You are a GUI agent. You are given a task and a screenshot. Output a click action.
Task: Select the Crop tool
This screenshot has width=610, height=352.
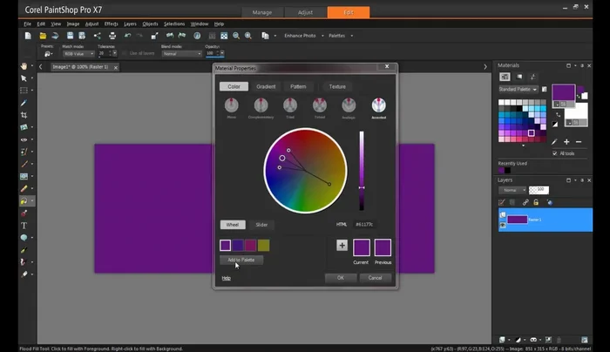24,115
